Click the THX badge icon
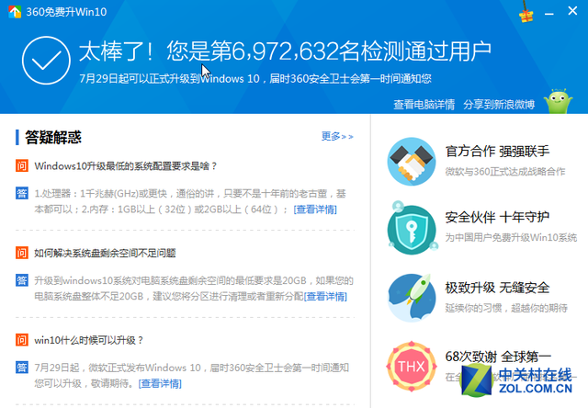Image resolution: width=588 pixels, height=408 pixels. click(x=412, y=366)
